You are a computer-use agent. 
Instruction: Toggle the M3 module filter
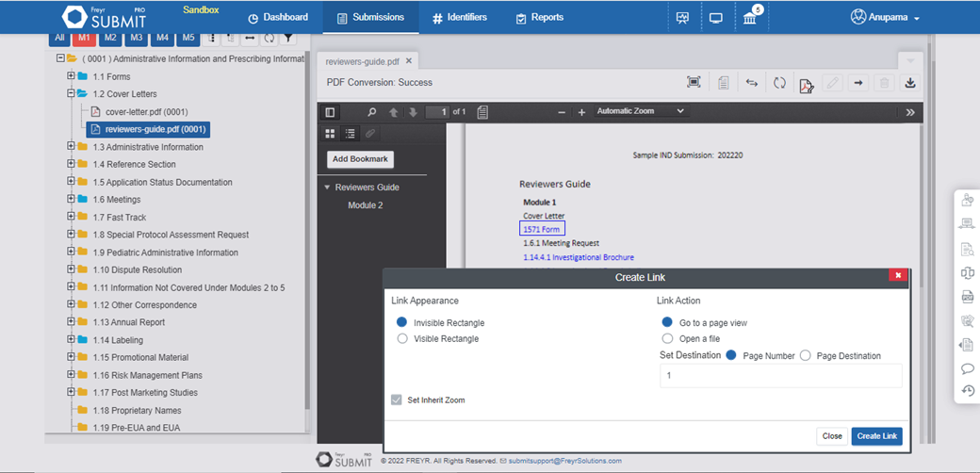(x=137, y=38)
